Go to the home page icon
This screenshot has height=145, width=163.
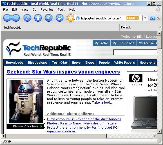pyautogui.click(x=38, y=18)
